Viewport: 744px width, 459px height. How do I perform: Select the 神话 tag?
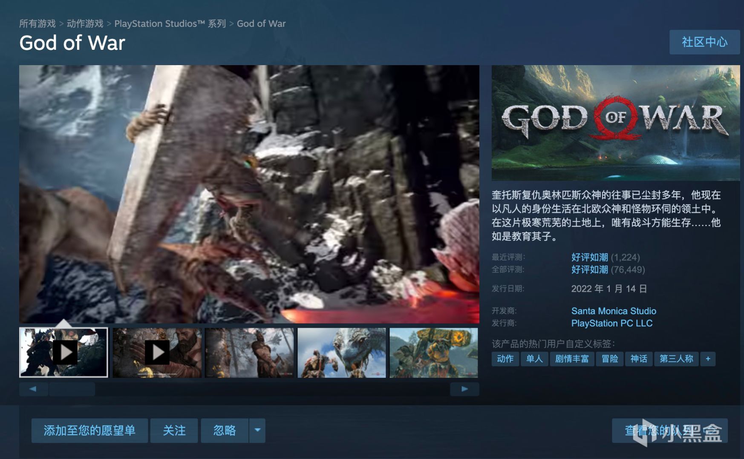[x=639, y=359]
